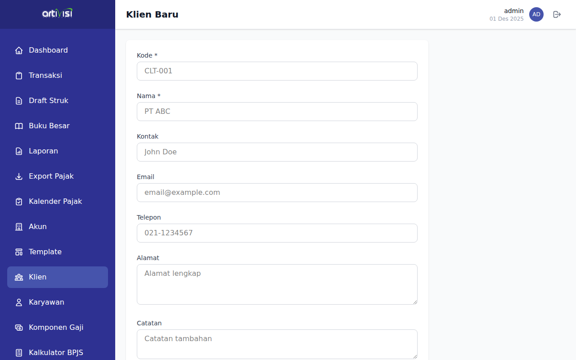This screenshot has height=360, width=576.
Task: Click the Kalender Pajak icon
Action: pyautogui.click(x=19, y=202)
